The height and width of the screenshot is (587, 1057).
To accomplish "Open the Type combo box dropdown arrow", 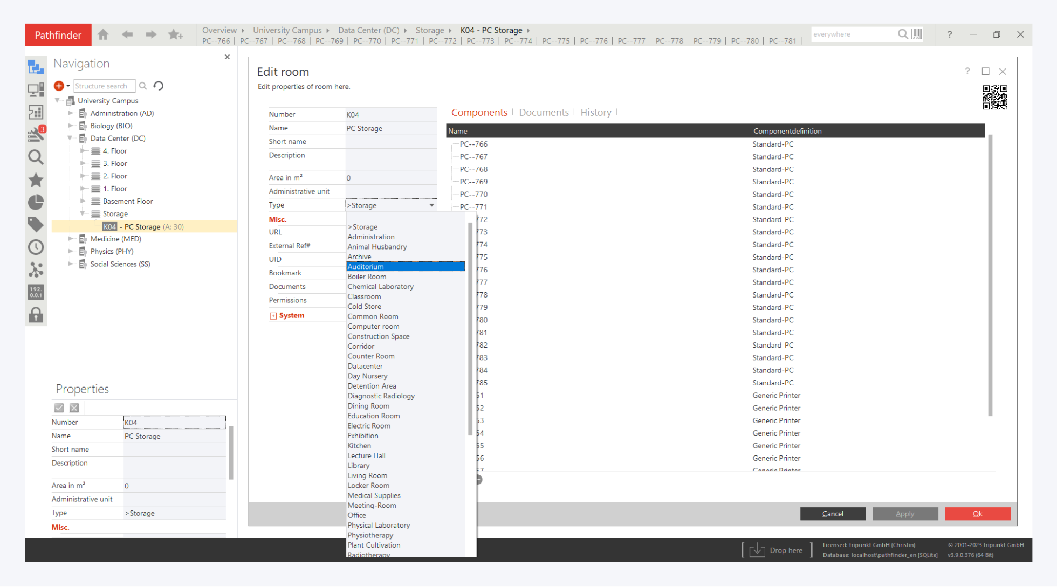I will [431, 205].
